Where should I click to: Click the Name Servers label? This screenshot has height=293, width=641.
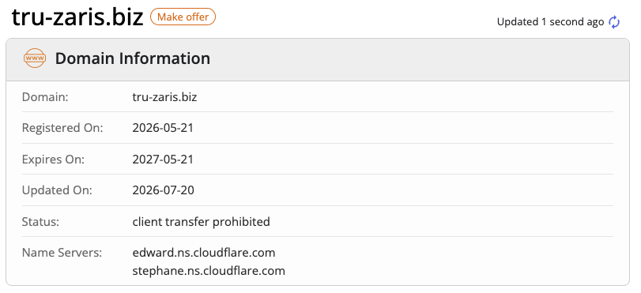coord(62,253)
